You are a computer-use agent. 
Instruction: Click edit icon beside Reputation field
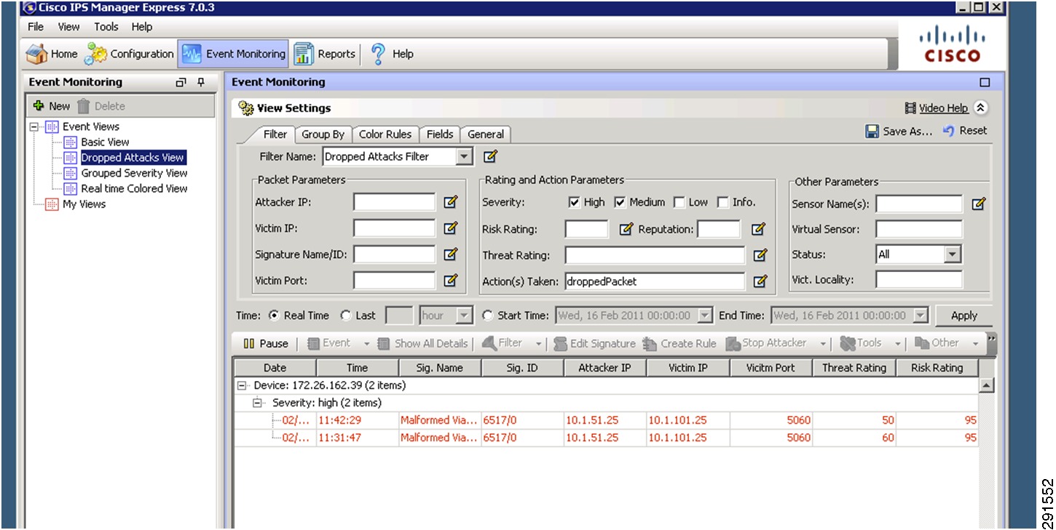click(x=759, y=229)
